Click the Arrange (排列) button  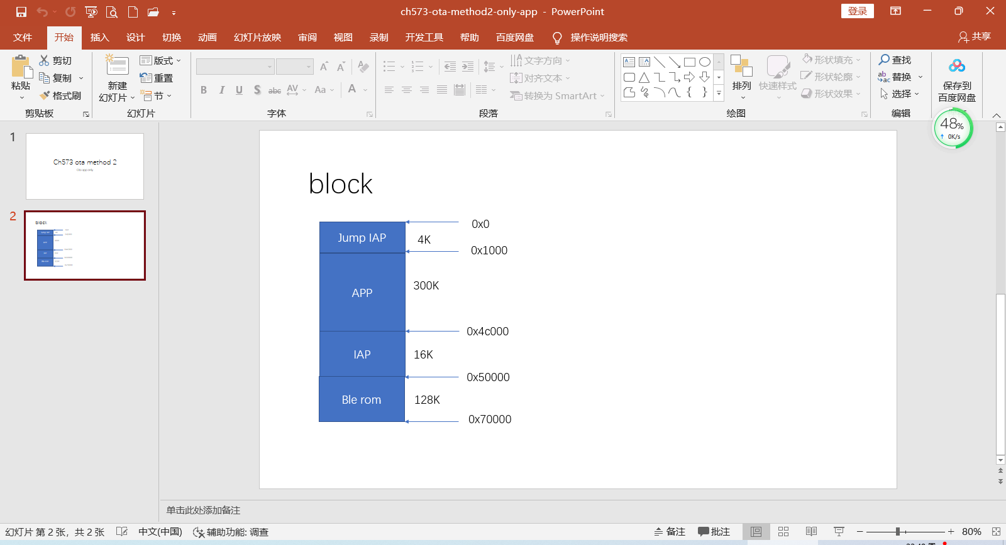point(742,77)
